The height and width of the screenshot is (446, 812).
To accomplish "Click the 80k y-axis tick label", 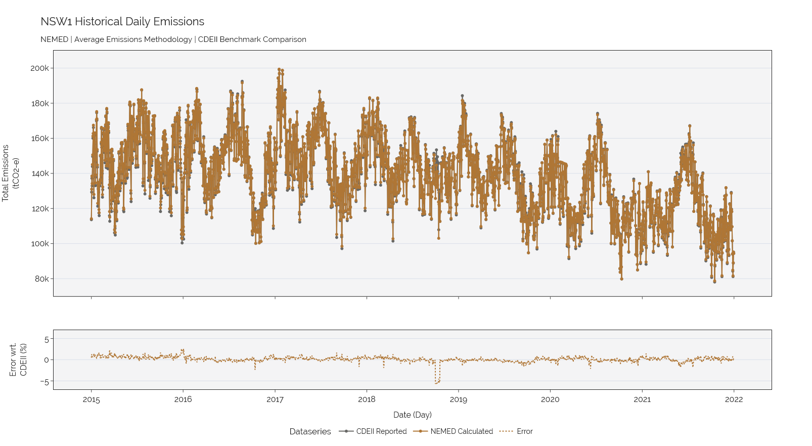I will [x=42, y=279].
